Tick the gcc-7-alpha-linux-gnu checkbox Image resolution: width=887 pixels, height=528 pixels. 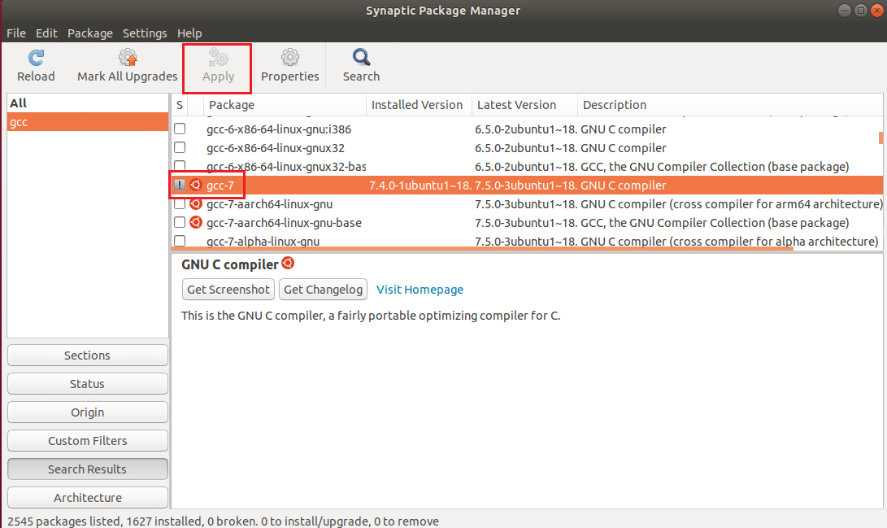point(180,242)
